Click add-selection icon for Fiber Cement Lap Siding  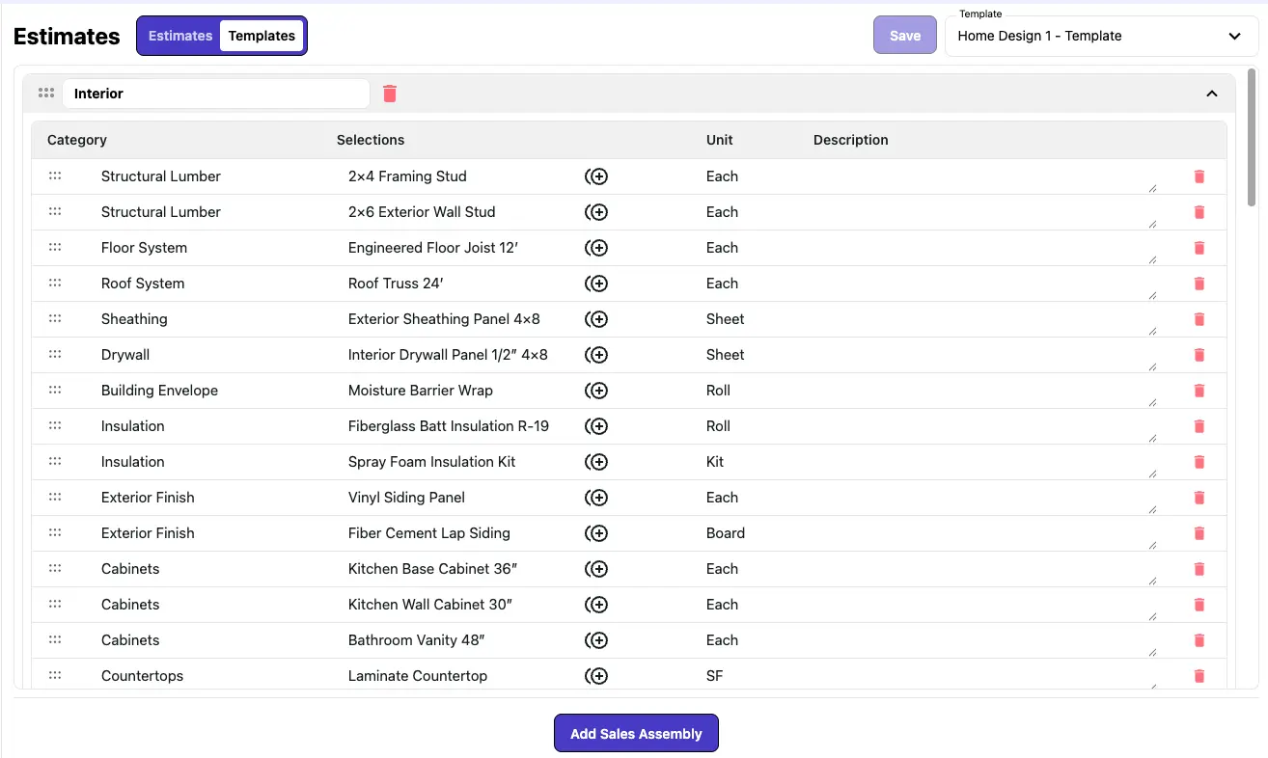[596, 533]
